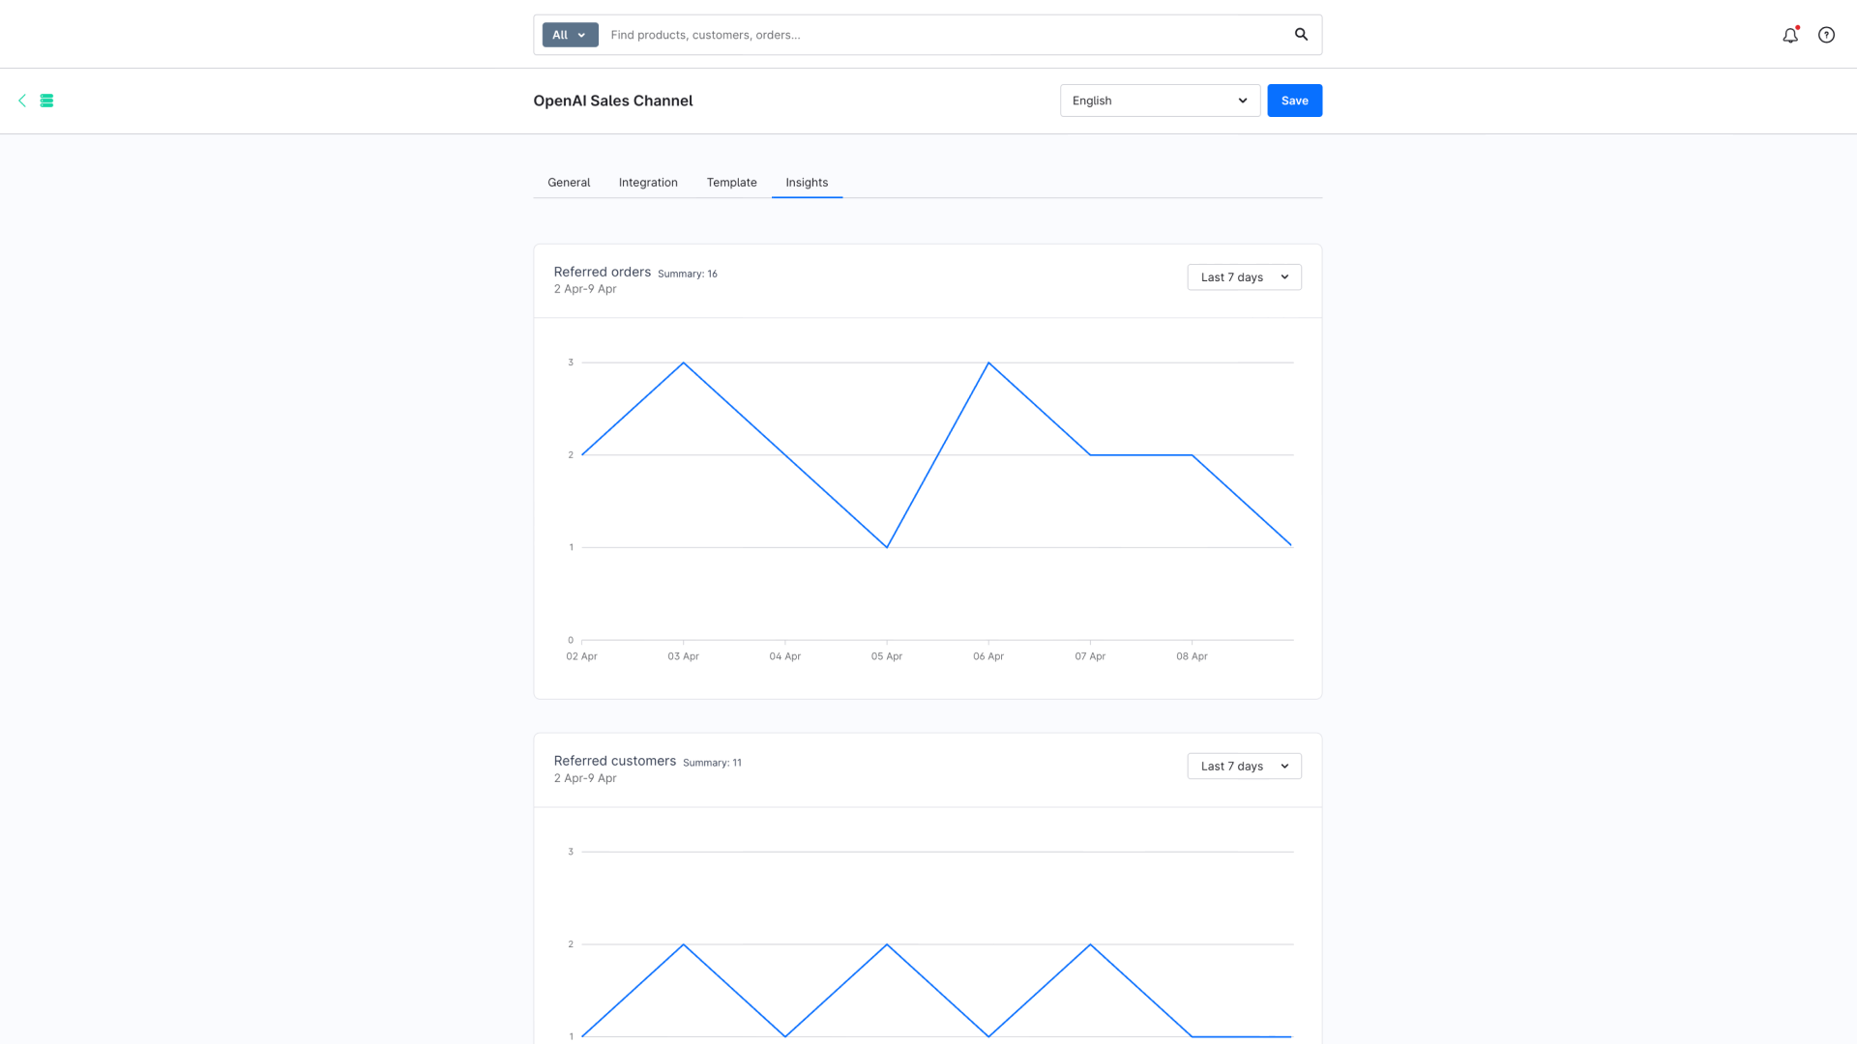Click the search magnifier icon

[1301, 35]
